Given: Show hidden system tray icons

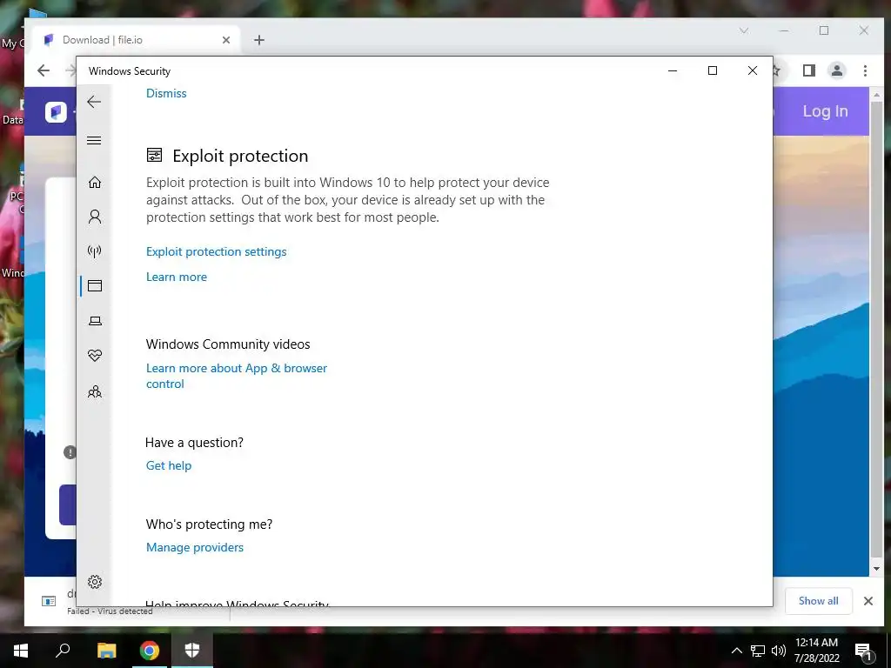Looking at the screenshot, I should [x=736, y=651].
